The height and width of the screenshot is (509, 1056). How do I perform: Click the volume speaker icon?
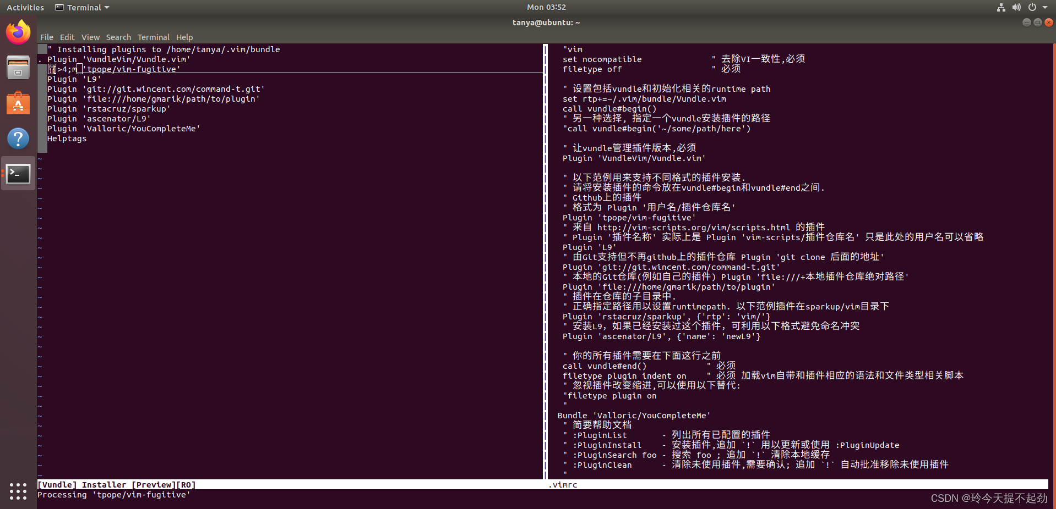[x=1016, y=7]
